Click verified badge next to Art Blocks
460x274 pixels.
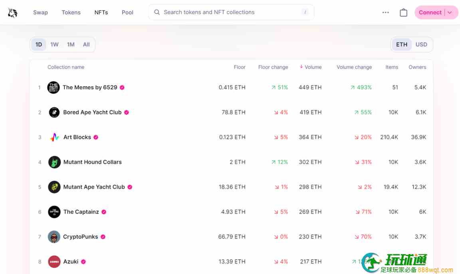(96, 137)
